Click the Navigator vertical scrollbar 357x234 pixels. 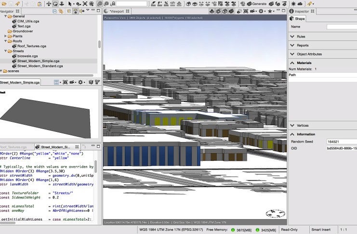coord(100,43)
